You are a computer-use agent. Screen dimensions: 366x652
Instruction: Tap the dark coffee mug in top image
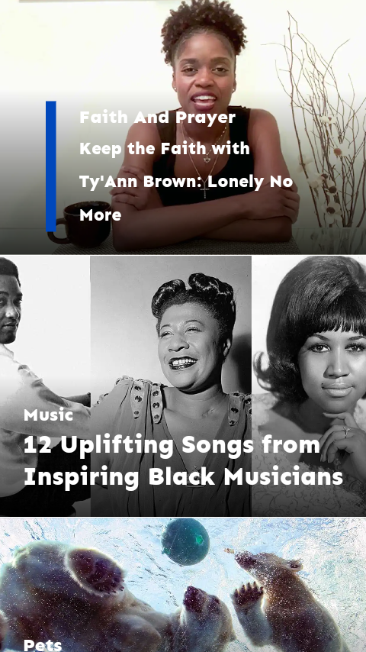[x=81, y=223]
